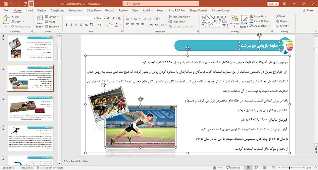Click the numbered list icon
318x170 pixels.
136,18
